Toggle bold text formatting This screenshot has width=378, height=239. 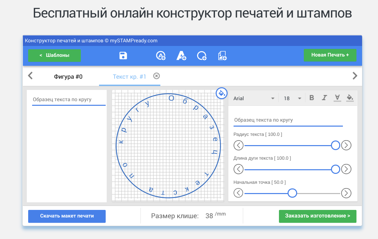312,98
